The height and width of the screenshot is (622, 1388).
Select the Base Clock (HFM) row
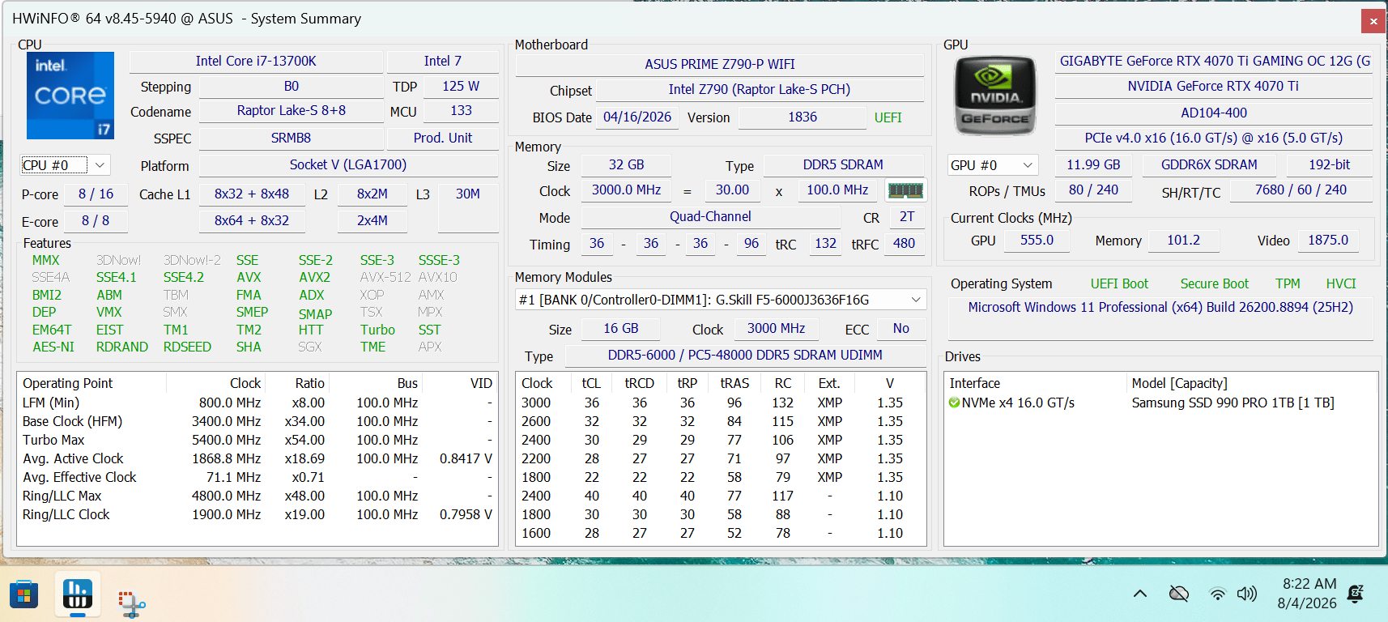click(258, 421)
